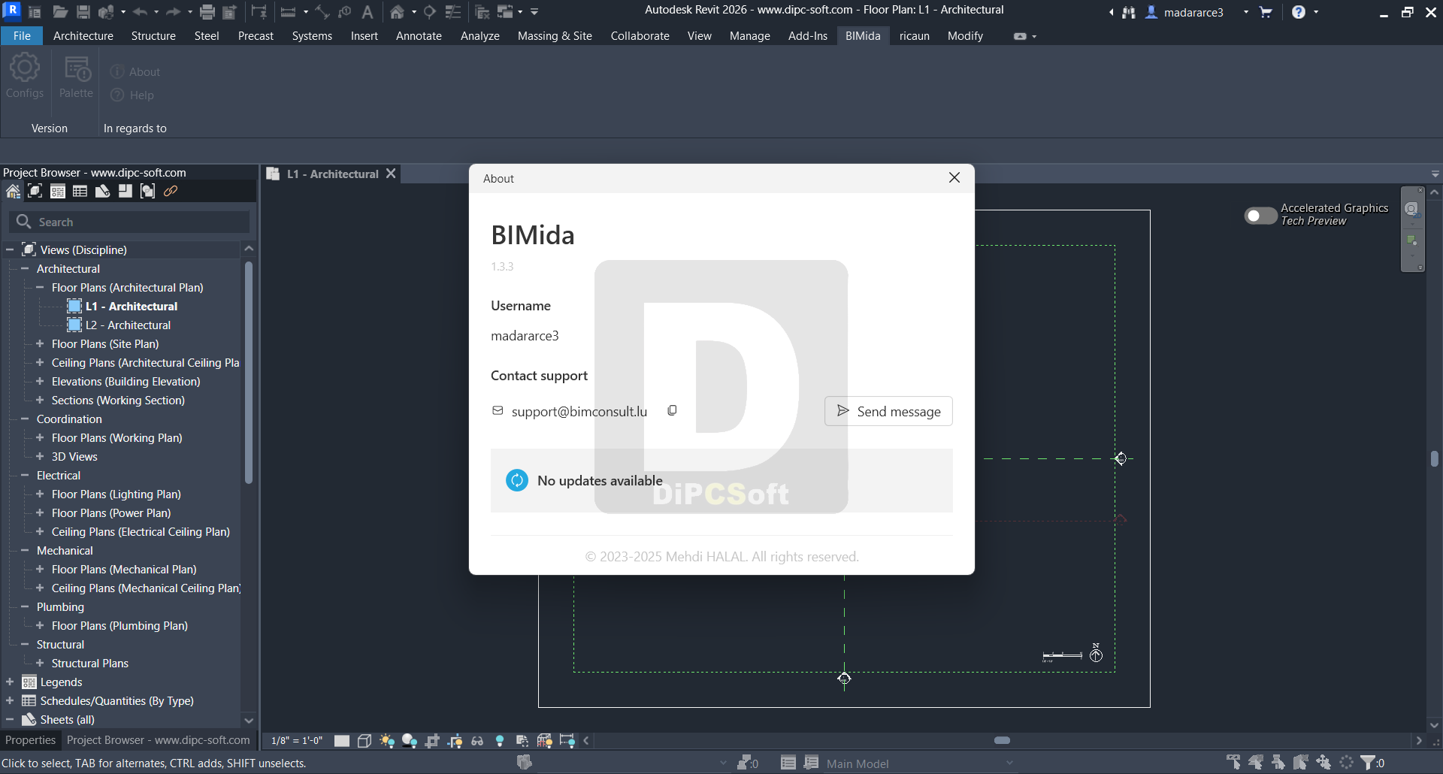
Task: Click the horizontal scrollbar thumb below the view
Action: click(1002, 740)
